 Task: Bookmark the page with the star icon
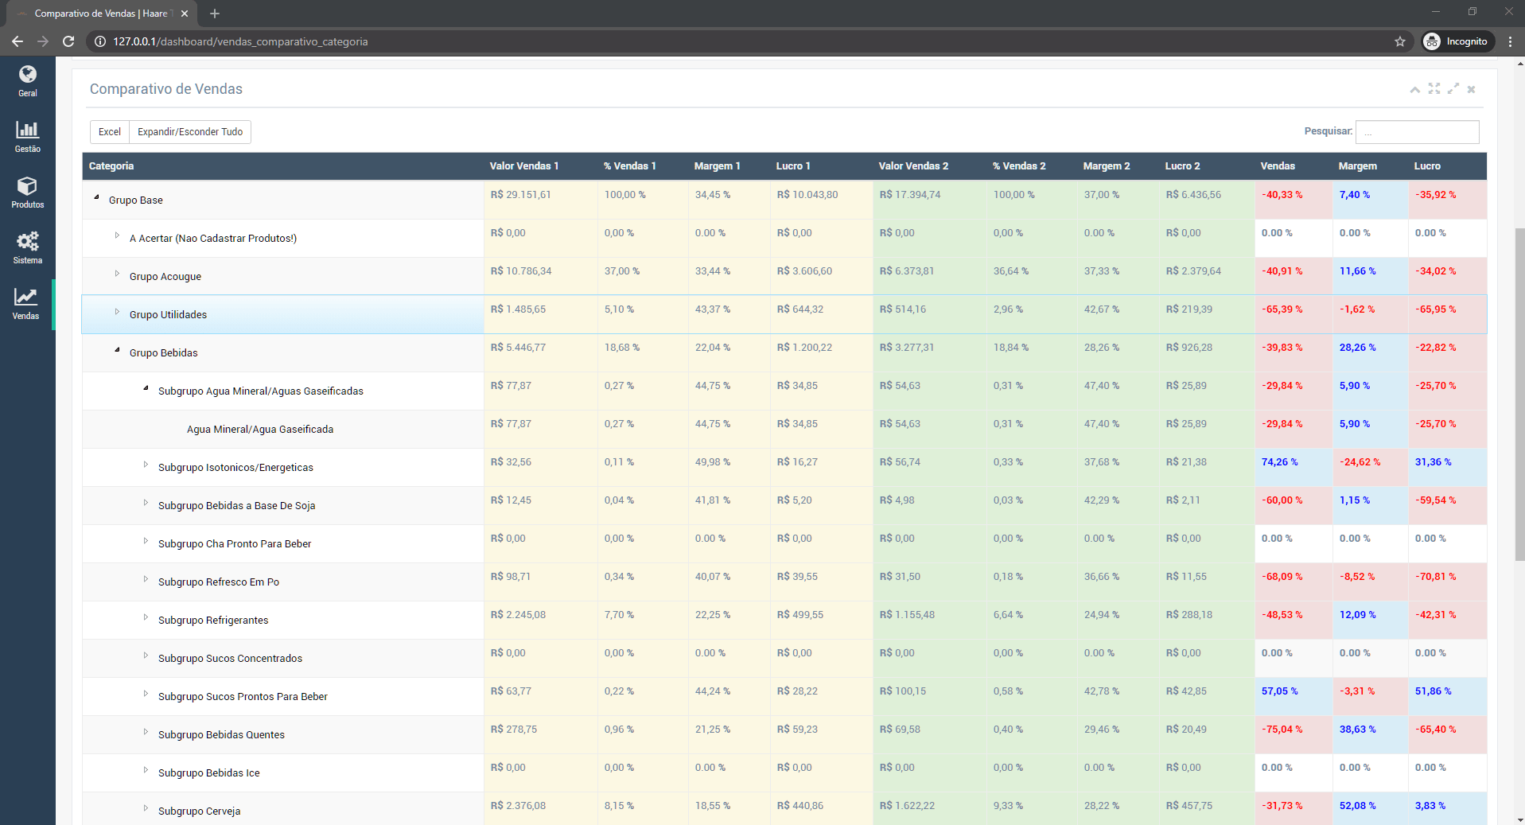1400,41
